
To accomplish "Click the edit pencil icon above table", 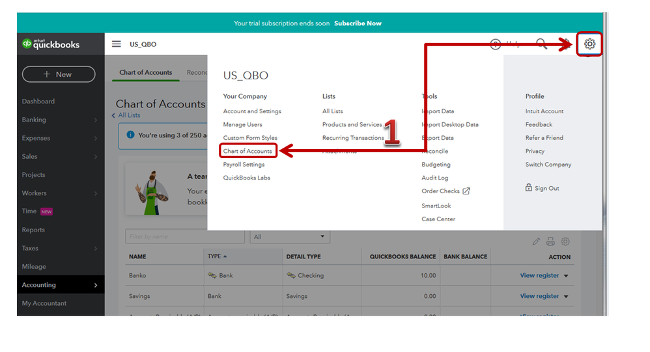I will 536,241.
